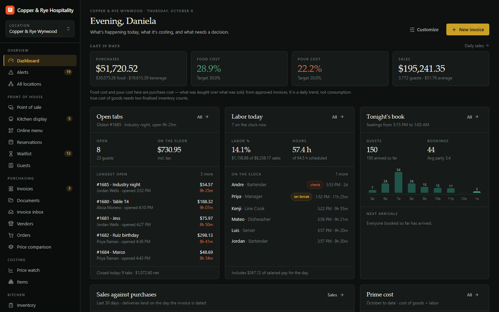499x312 pixels.
Task: Select Luis Server row
Action: (290, 231)
